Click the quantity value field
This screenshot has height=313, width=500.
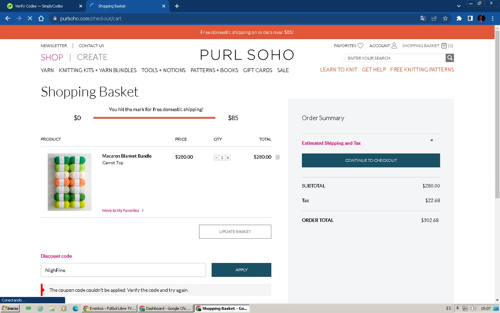[x=222, y=158]
